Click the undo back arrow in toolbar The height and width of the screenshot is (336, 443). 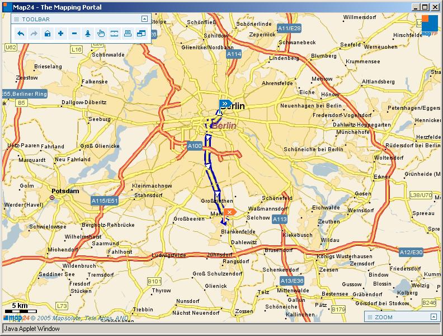21,34
